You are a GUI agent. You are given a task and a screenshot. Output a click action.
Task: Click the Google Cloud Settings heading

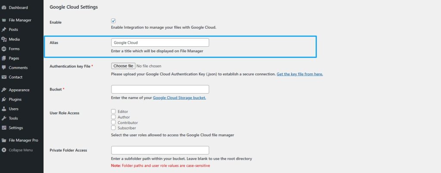point(74,7)
